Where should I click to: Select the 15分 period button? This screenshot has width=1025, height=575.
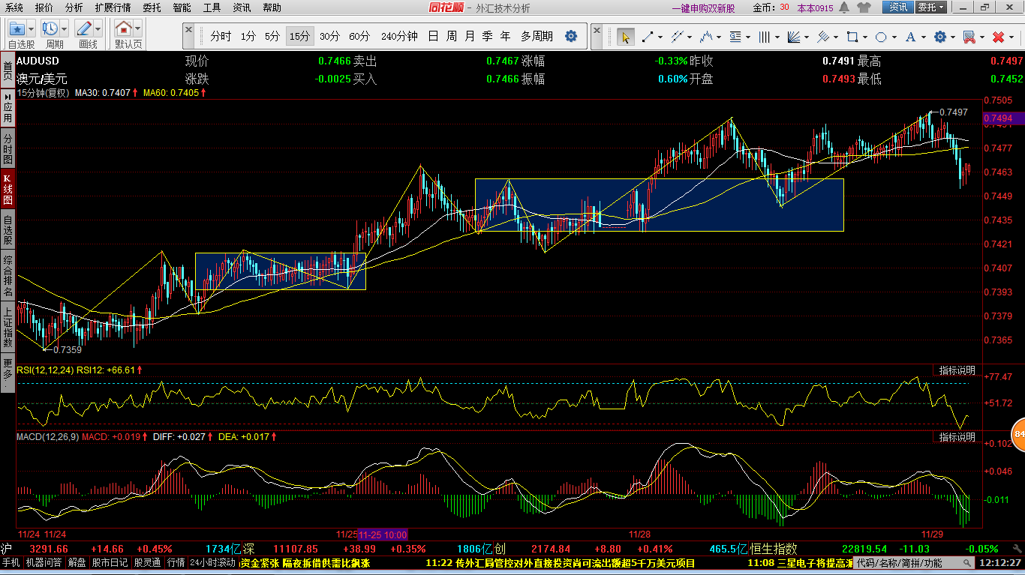(x=299, y=36)
